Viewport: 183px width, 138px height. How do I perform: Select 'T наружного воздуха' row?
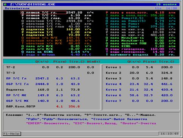click(x=140, y=55)
